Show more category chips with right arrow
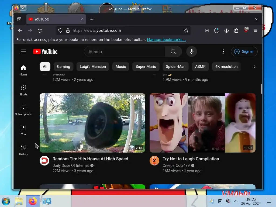 (254, 67)
